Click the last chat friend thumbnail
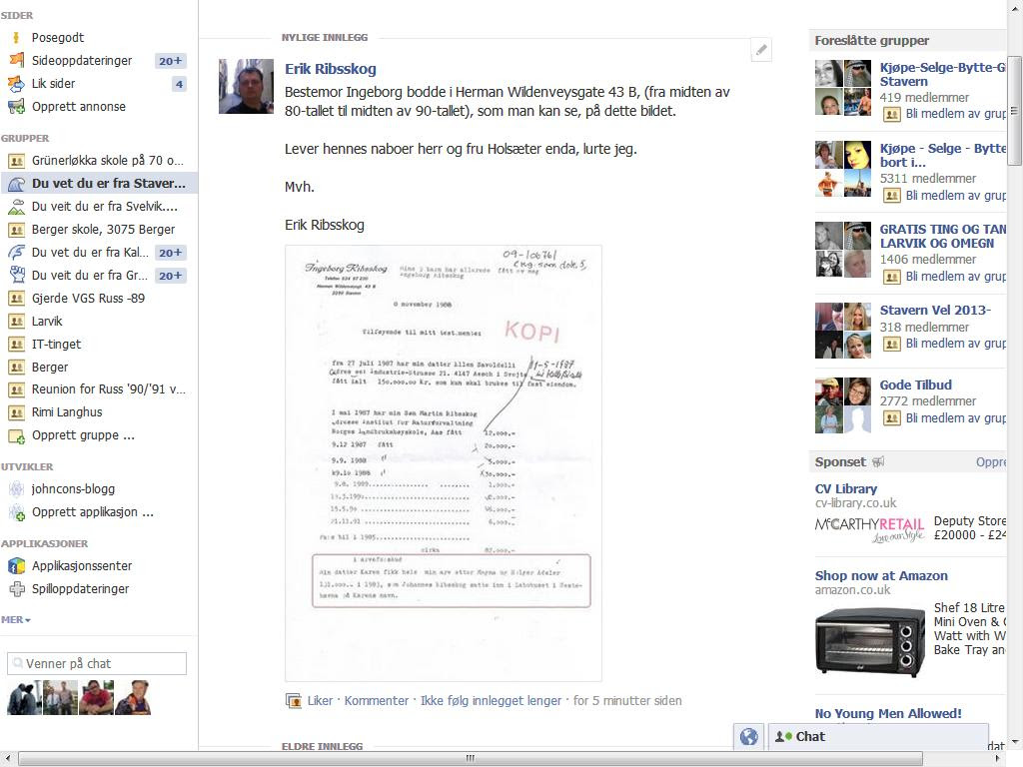 (133, 698)
